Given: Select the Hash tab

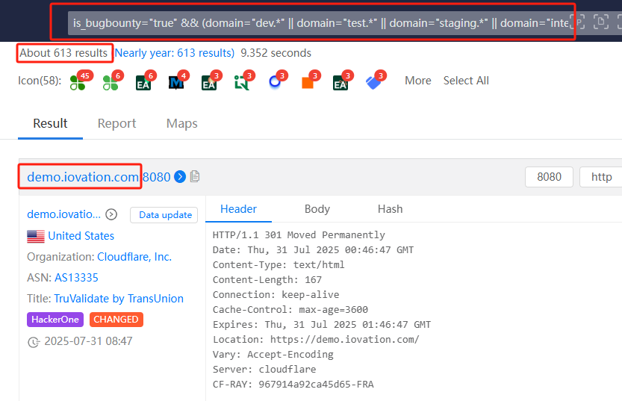Looking at the screenshot, I should tap(390, 209).
